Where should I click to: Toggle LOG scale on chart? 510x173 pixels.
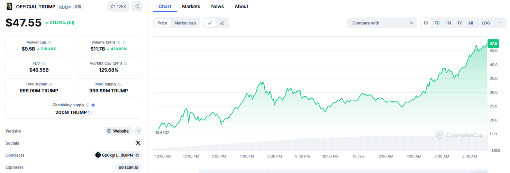pos(486,23)
